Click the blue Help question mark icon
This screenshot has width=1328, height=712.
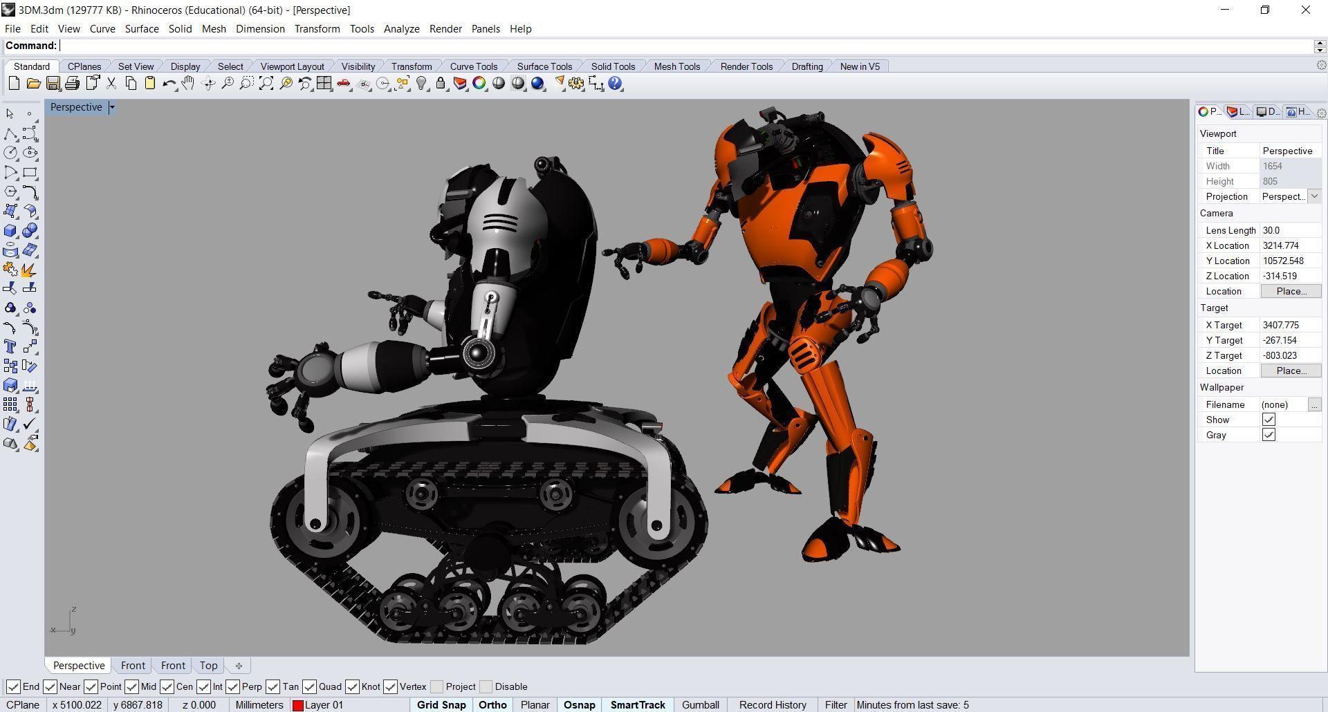(615, 84)
